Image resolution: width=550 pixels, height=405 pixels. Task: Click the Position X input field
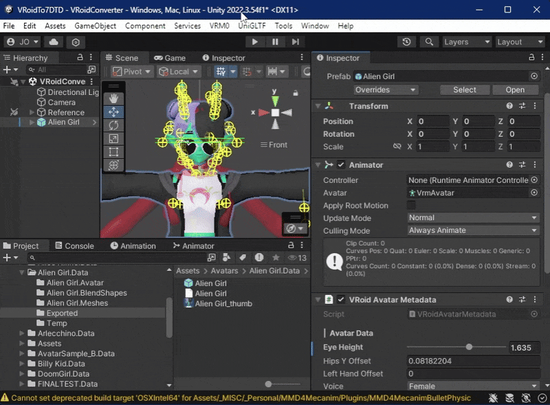tap(432, 122)
